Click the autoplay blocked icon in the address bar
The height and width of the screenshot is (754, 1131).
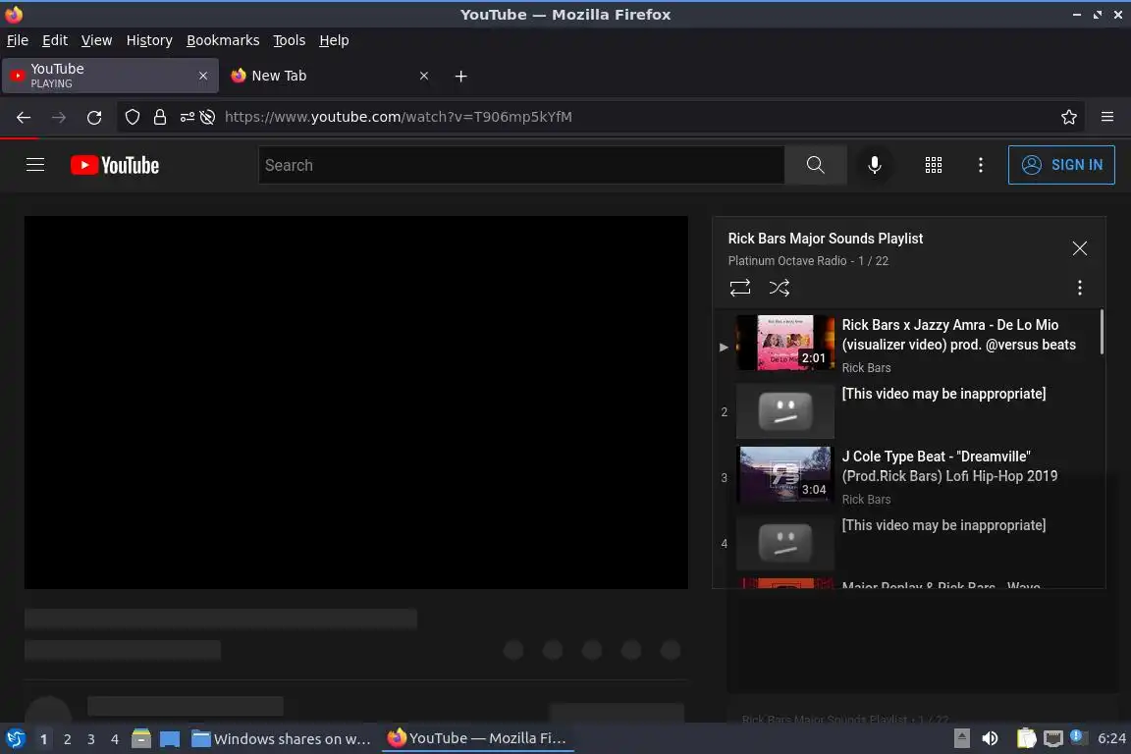tap(208, 117)
